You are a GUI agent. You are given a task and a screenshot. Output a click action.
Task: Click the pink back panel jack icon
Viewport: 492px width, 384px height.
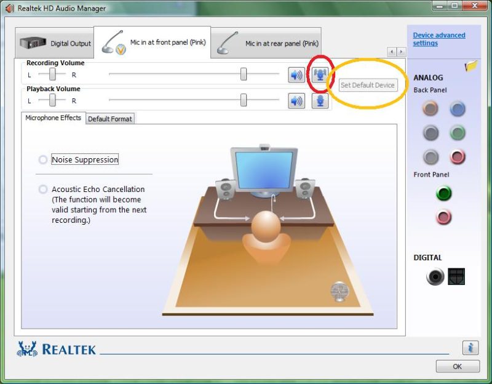458,156
